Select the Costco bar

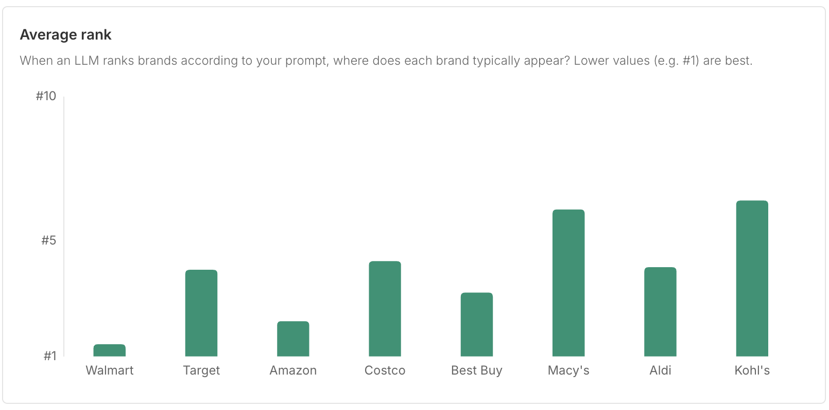pos(385,309)
